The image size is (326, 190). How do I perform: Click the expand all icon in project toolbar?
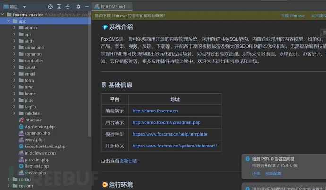(x=59, y=7)
